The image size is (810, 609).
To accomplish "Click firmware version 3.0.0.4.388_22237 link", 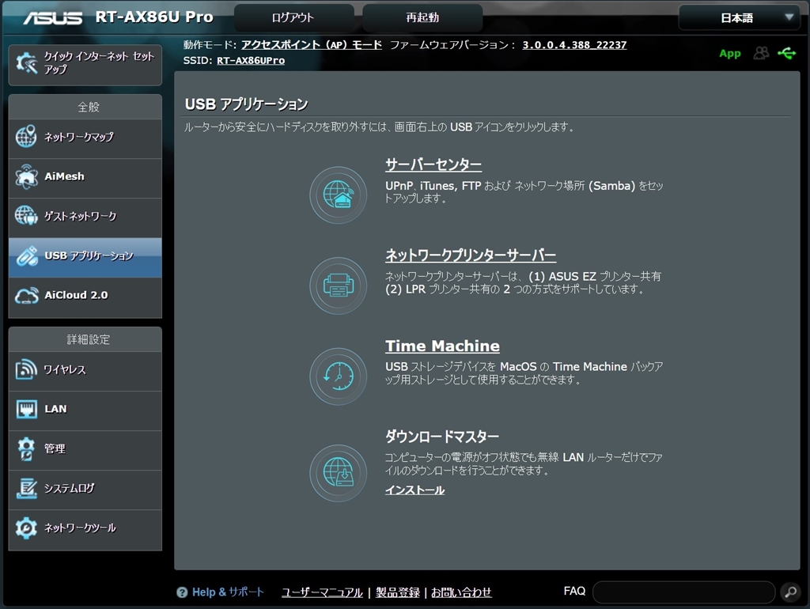I will (574, 45).
